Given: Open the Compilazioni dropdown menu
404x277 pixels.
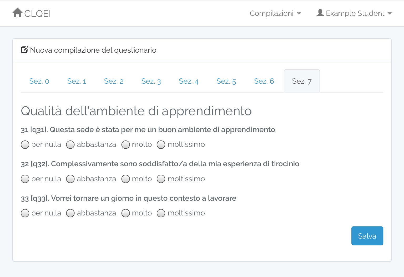Looking at the screenshot, I should click(x=275, y=13).
